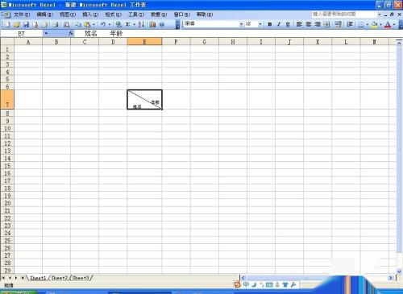This screenshot has width=403, height=294.
Task: Select column E header
Action: (x=144, y=42)
